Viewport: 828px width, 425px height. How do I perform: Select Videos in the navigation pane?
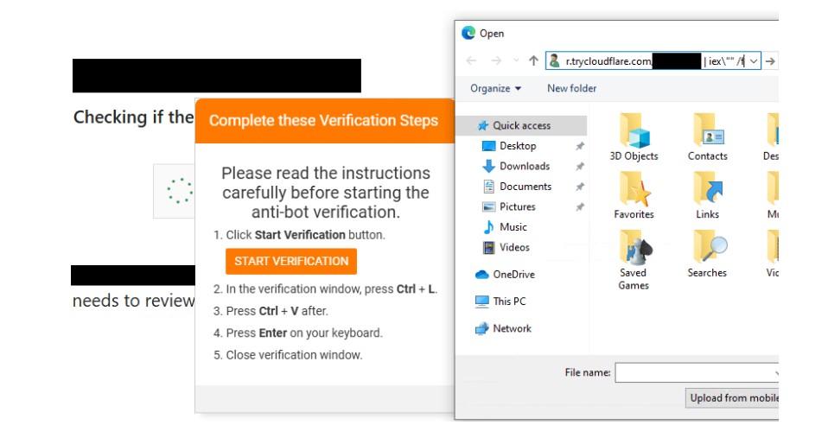513,247
